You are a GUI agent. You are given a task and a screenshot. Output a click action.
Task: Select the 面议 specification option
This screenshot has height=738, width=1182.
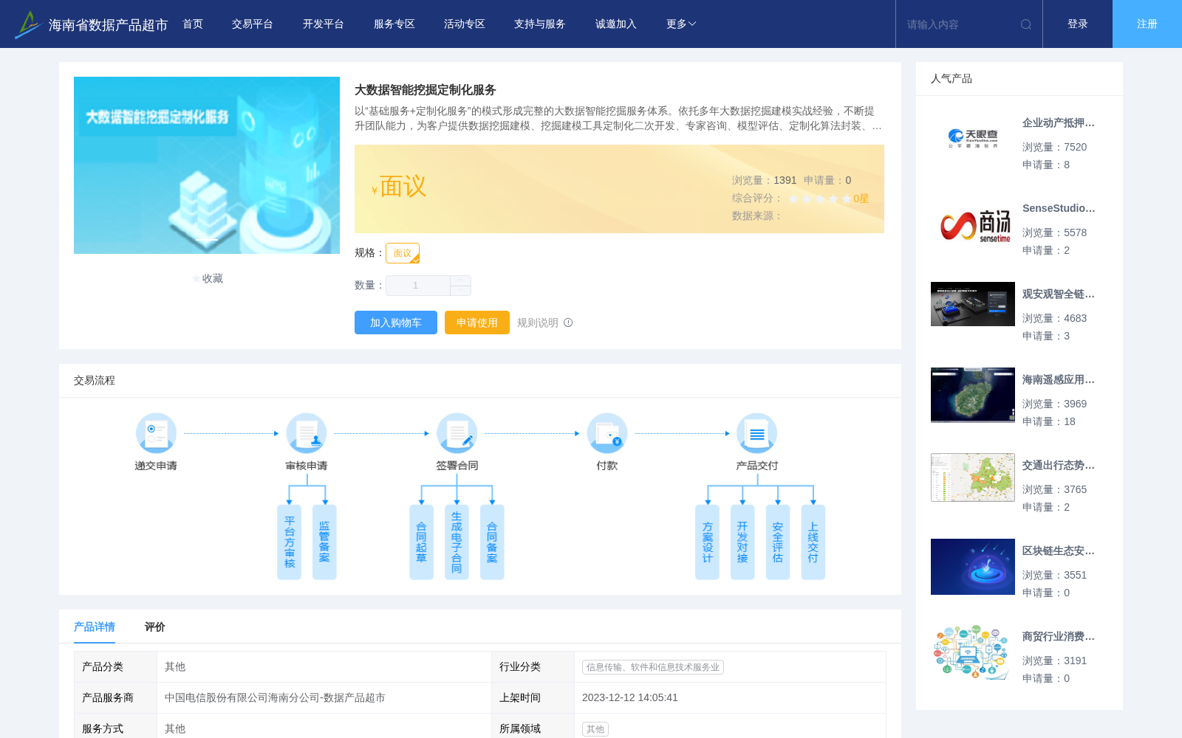(x=403, y=253)
